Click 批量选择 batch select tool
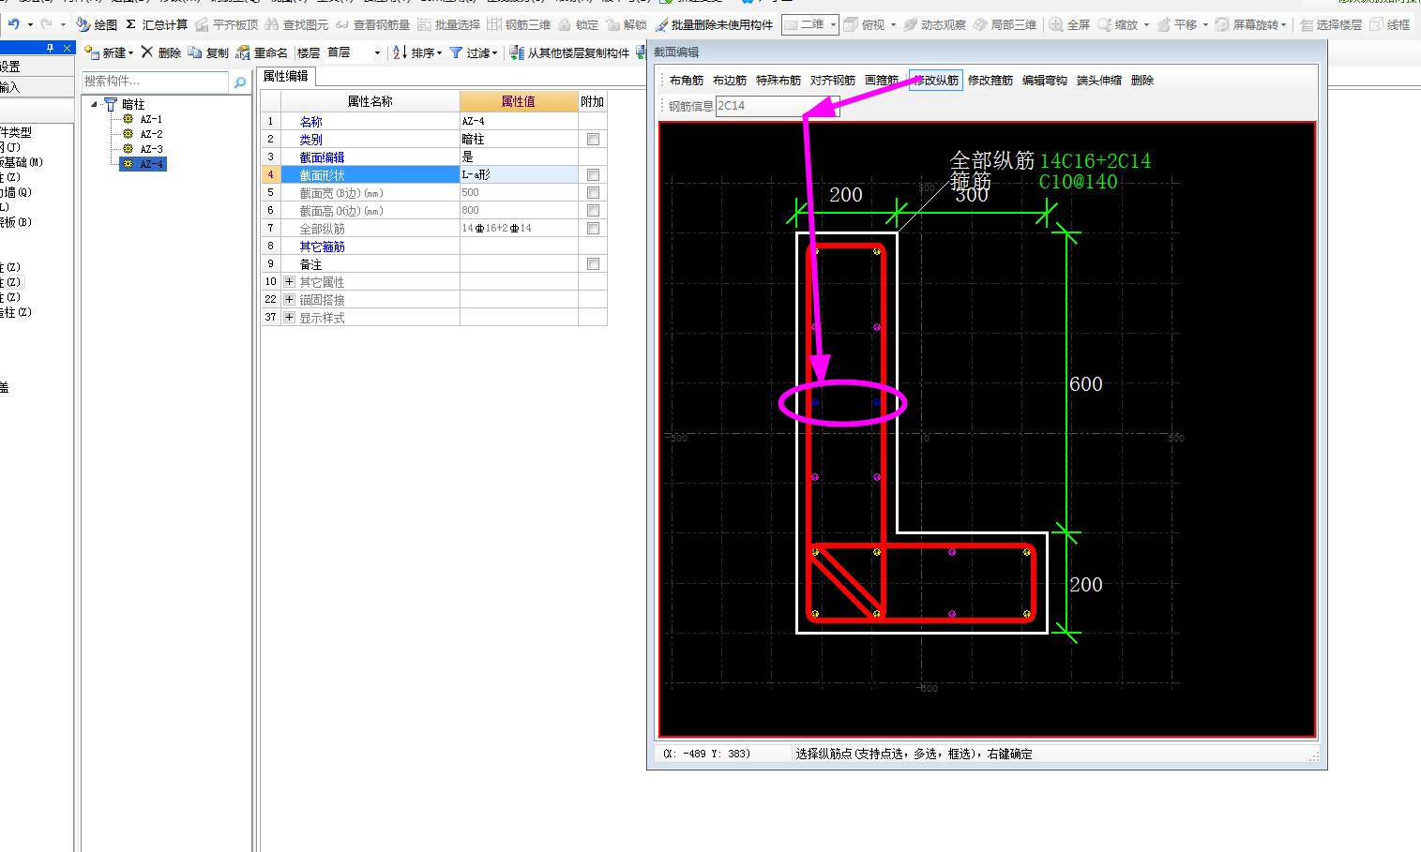The image size is (1421, 852). pyautogui.click(x=448, y=24)
